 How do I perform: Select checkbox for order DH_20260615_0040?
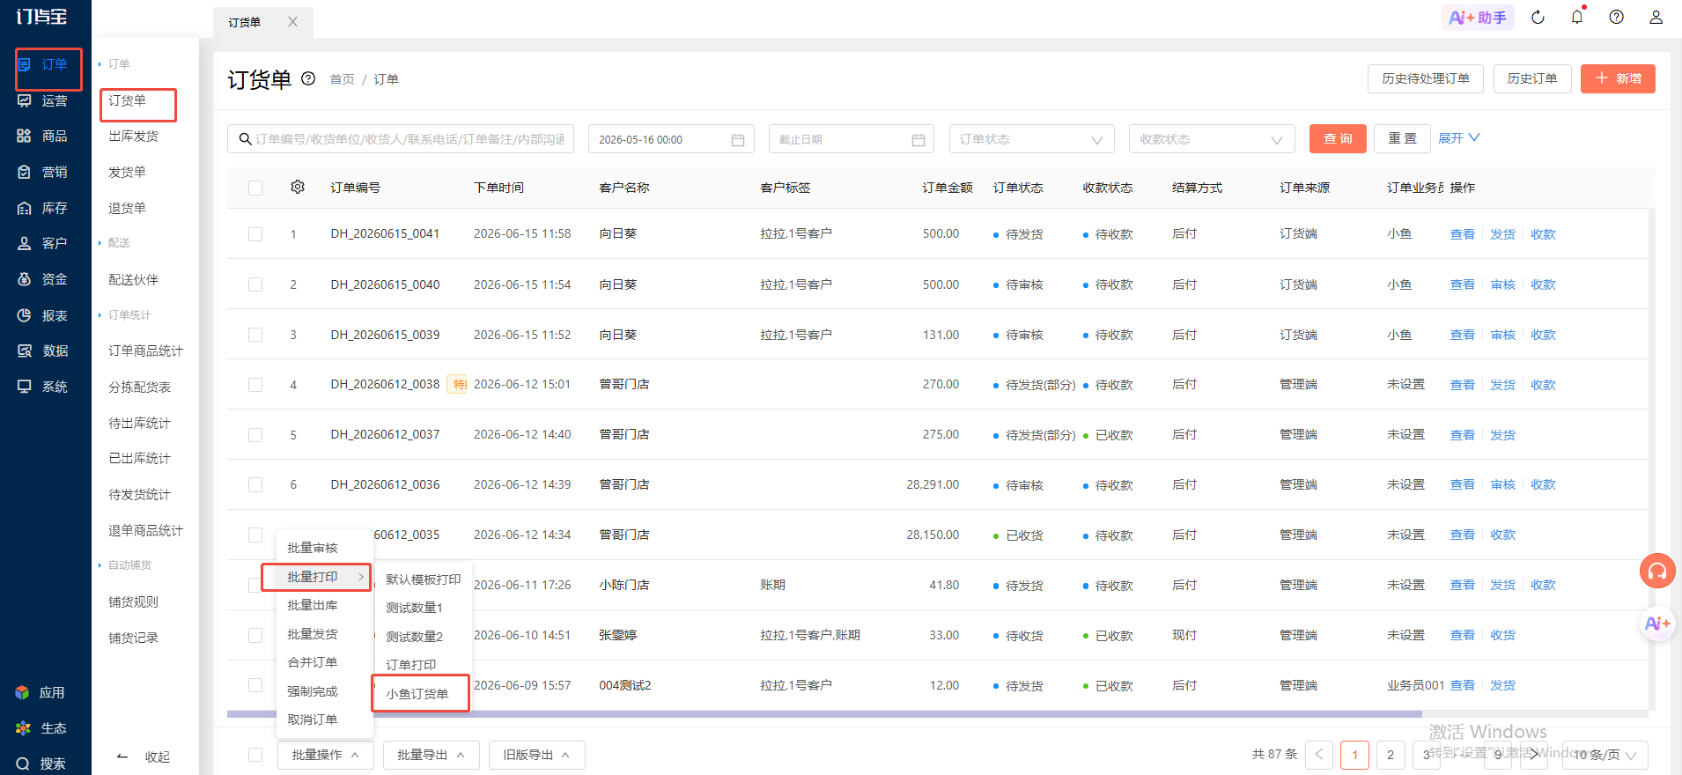255,284
